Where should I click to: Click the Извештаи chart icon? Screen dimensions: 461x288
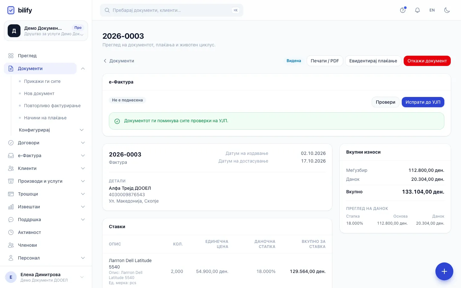click(11, 207)
